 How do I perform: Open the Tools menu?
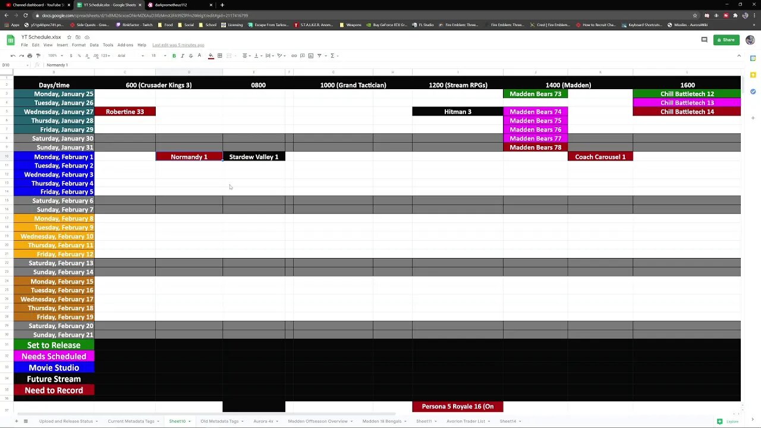coord(108,45)
